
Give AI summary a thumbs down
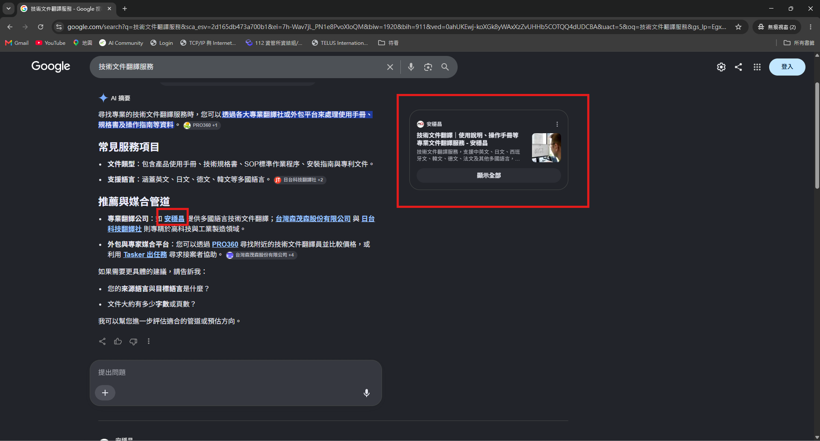pos(133,341)
